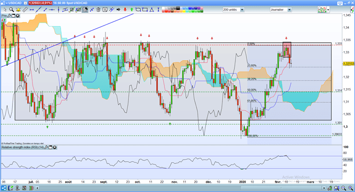This screenshot has width=355, height=192.
Task: Click the trash bin delete tool
Action: [99, 10]
